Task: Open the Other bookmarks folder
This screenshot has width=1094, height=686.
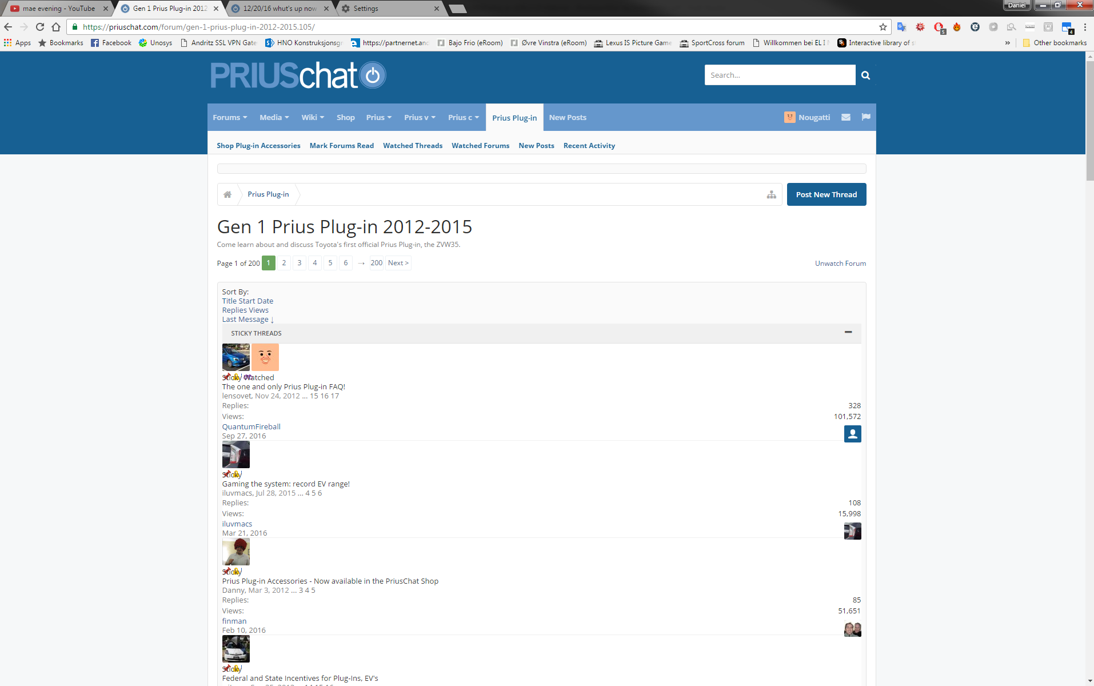Action: point(1055,43)
